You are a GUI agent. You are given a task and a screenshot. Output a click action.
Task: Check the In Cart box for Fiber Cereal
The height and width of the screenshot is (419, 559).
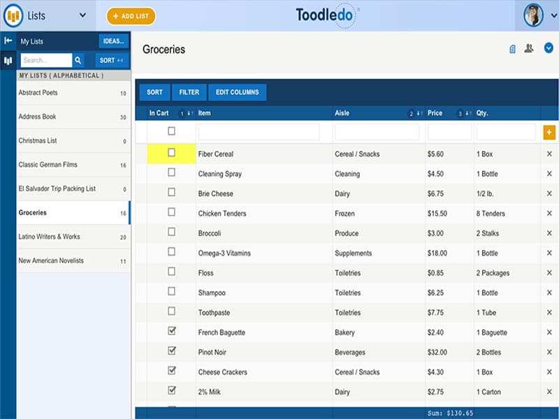[170, 154]
